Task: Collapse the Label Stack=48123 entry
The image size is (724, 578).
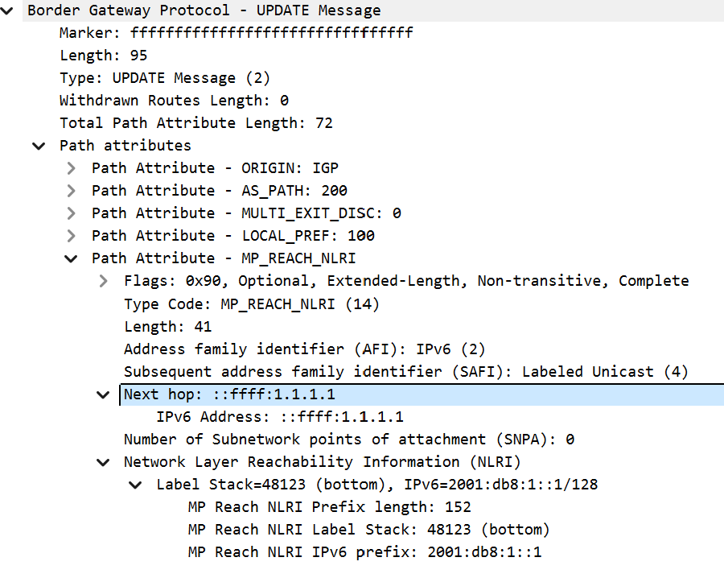Action: 135,485
